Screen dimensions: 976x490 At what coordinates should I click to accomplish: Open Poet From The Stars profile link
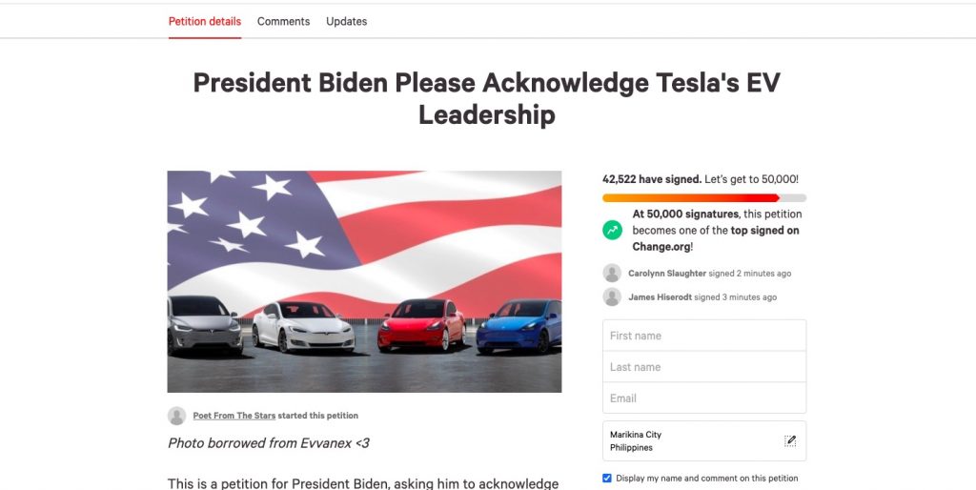(234, 416)
